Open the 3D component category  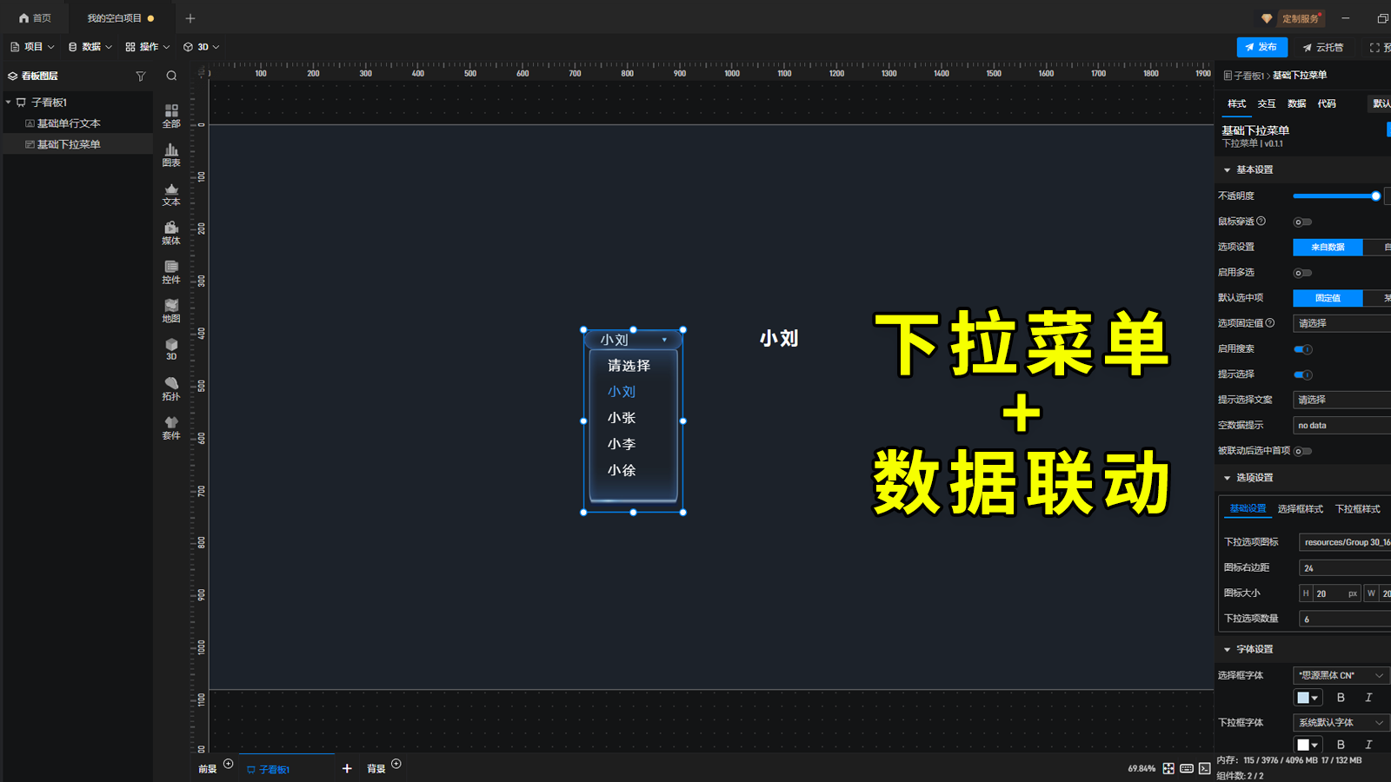tap(171, 349)
